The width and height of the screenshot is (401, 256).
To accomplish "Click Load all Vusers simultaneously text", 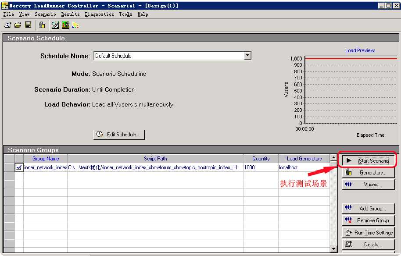I will click(133, 104).
